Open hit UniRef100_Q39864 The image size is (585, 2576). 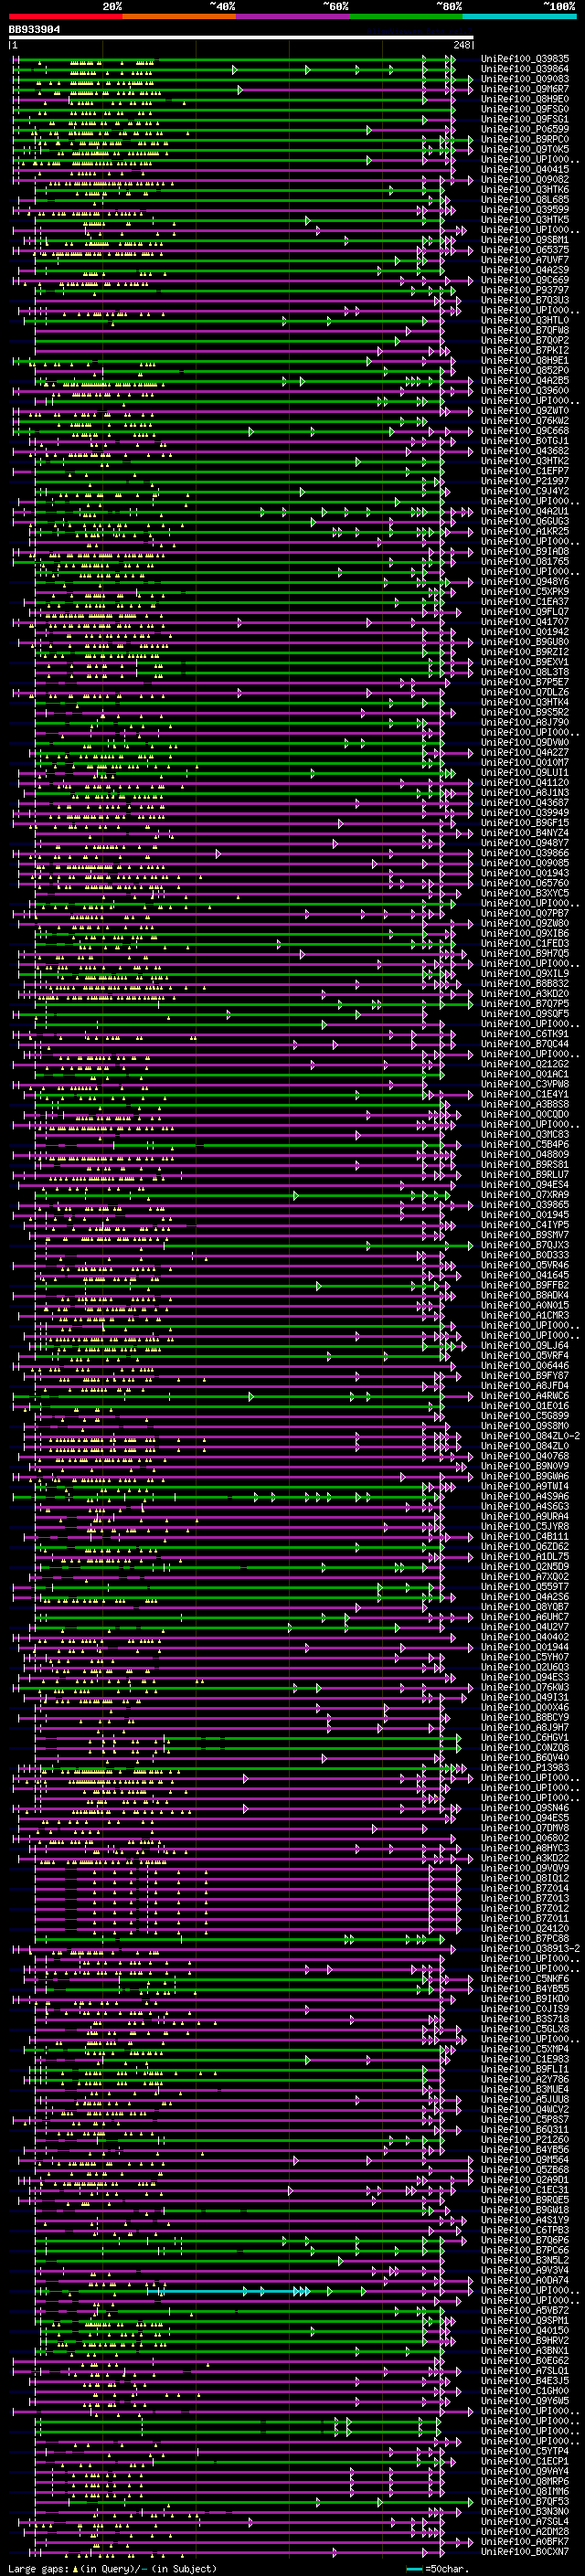tap(525, 69)
